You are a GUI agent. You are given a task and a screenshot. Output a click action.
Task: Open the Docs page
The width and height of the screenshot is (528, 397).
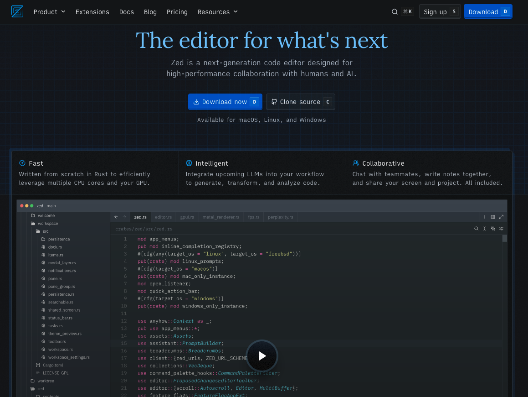point(126,12)
